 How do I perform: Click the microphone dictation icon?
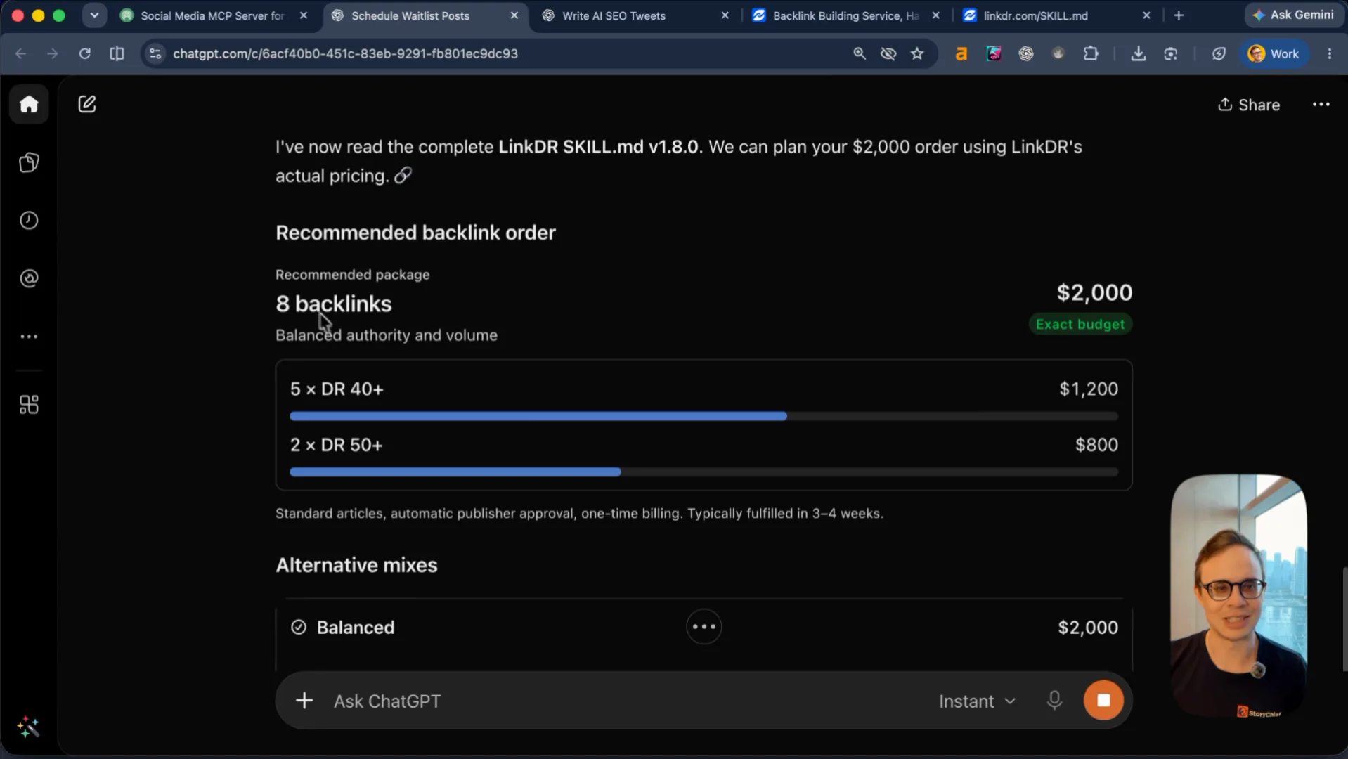click(x=1054, y=700)
